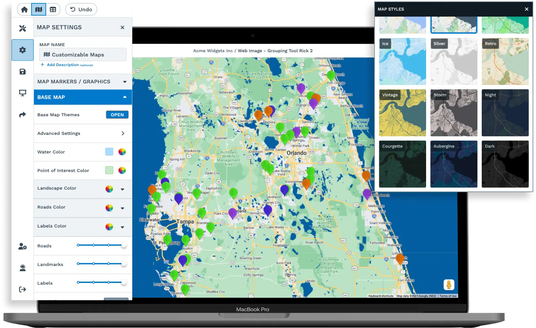Screen dimensions: 536x328
Task: Switch to the map view icon
Action: click(x=39, y=9)
